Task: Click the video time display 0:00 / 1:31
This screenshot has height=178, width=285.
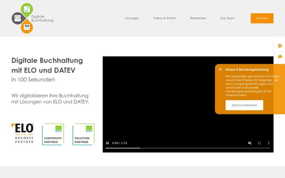Action: (x=120, y=143)
